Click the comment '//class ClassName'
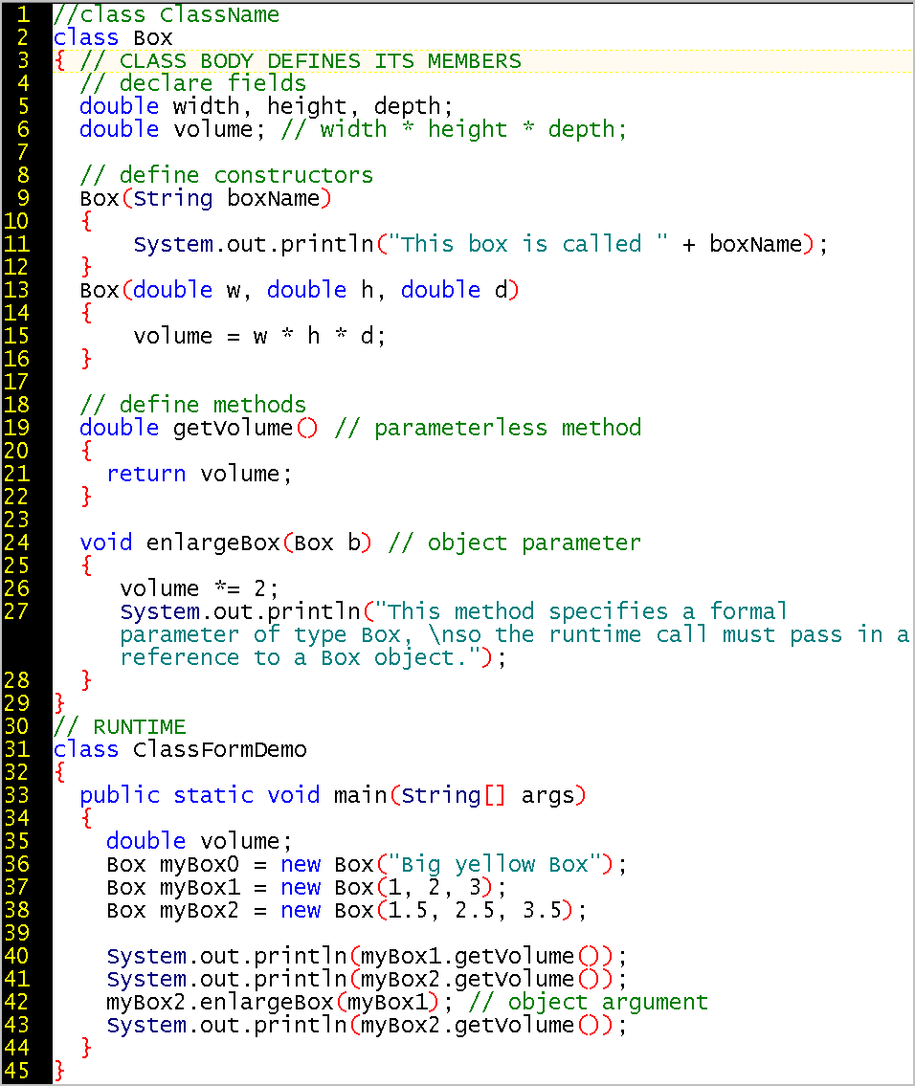Image resolution: width=915 pixels, height=1086 pixels. tap(167, 14)
